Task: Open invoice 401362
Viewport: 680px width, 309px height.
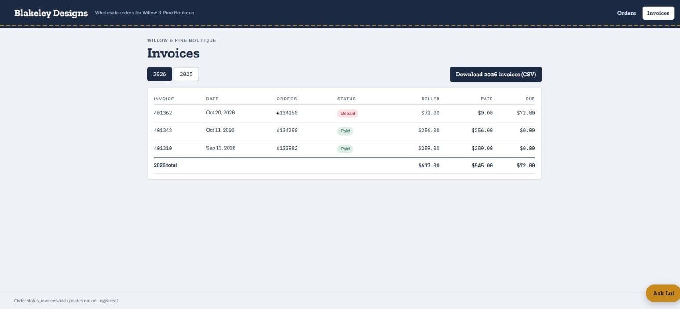Action: pos(163,113)
